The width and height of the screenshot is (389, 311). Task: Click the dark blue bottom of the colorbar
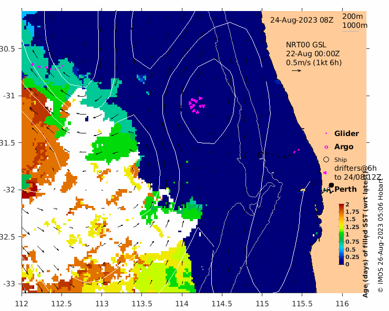click(341, 262)
